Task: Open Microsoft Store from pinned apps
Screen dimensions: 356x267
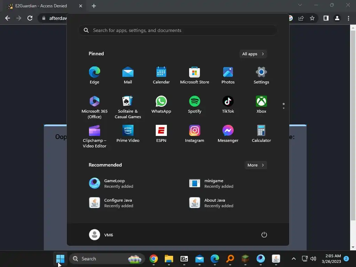Action: pyautogui.click(x=195, y=75)
